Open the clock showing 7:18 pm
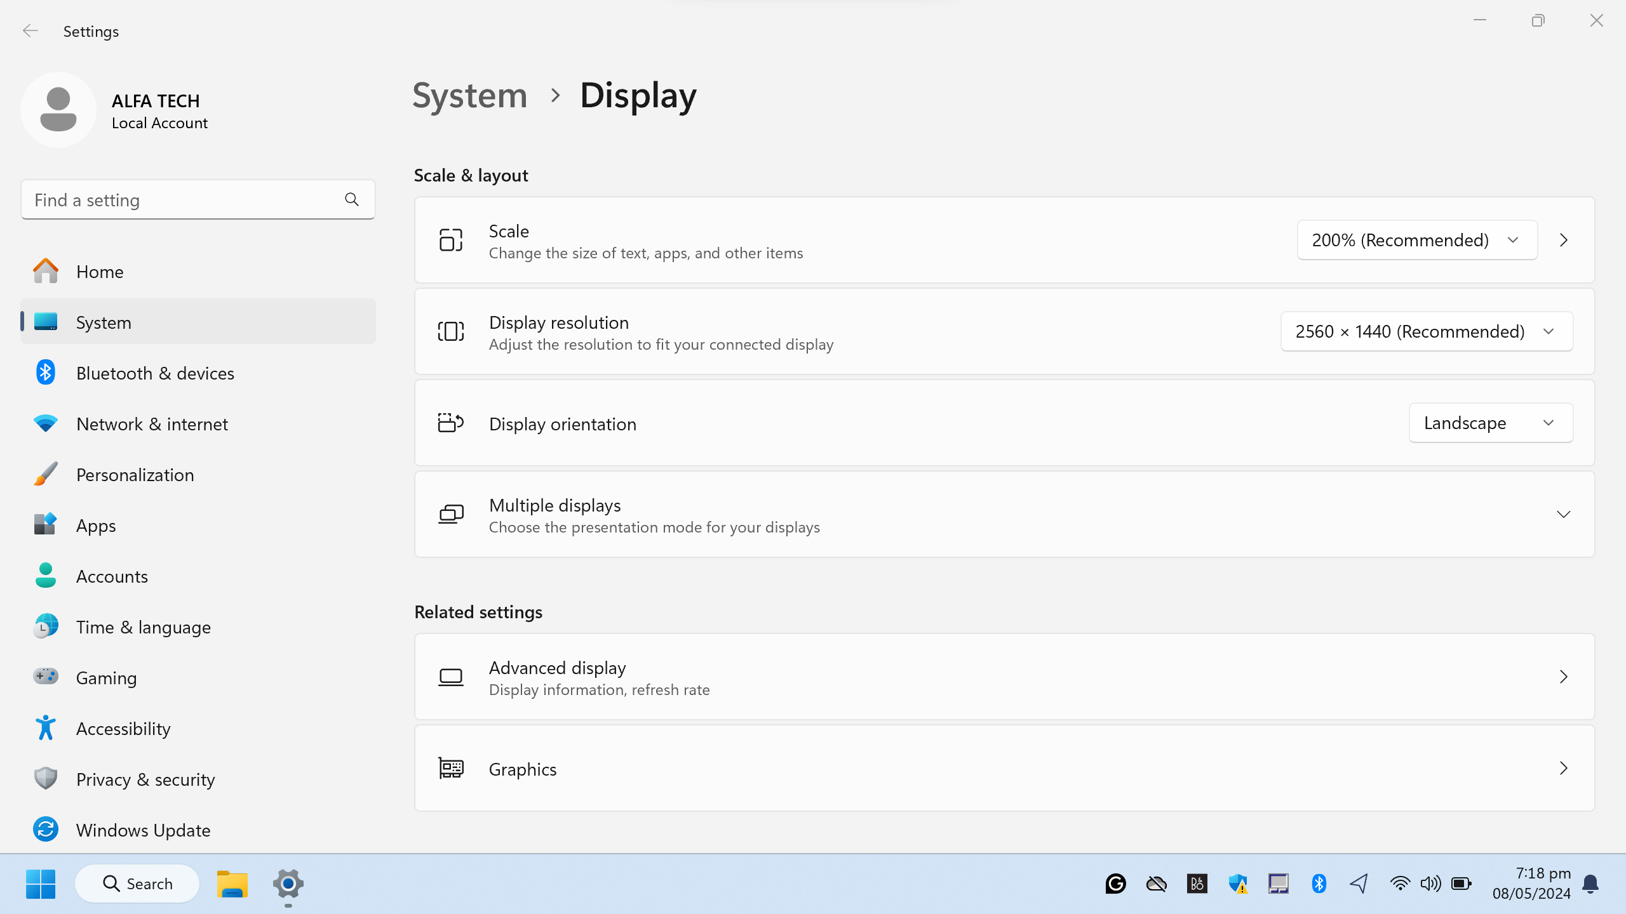 pos(1531,884)
